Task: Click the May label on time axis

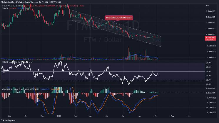Action: (123, 116)
